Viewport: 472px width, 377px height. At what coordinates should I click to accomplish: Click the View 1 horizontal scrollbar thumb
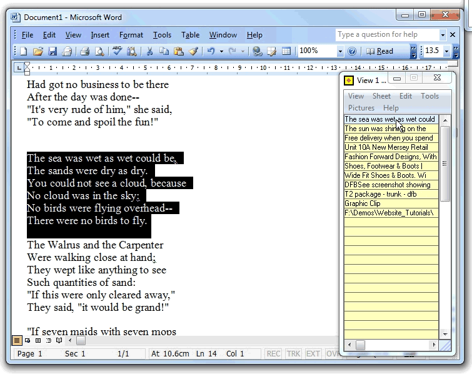(360, 345)
